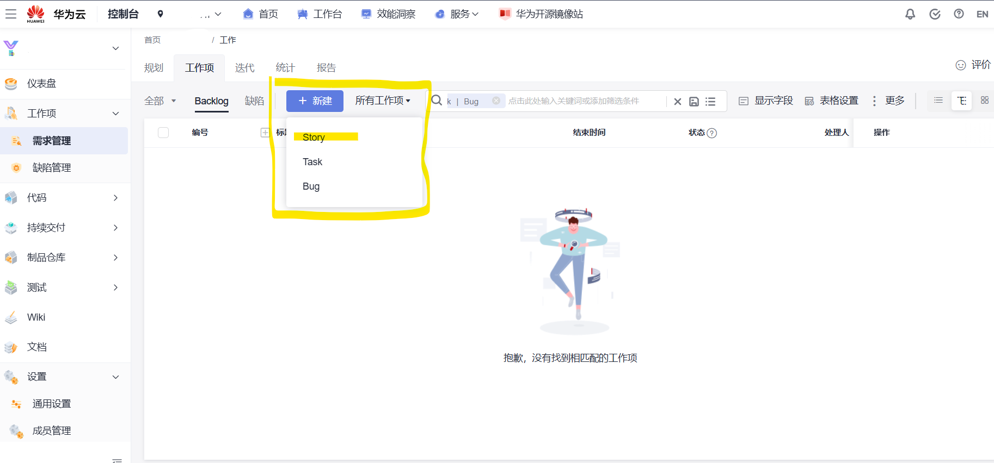This screenshot has height=463, width=994.
Task: Click the 结束时间 column header
Action: pos(589,133)
